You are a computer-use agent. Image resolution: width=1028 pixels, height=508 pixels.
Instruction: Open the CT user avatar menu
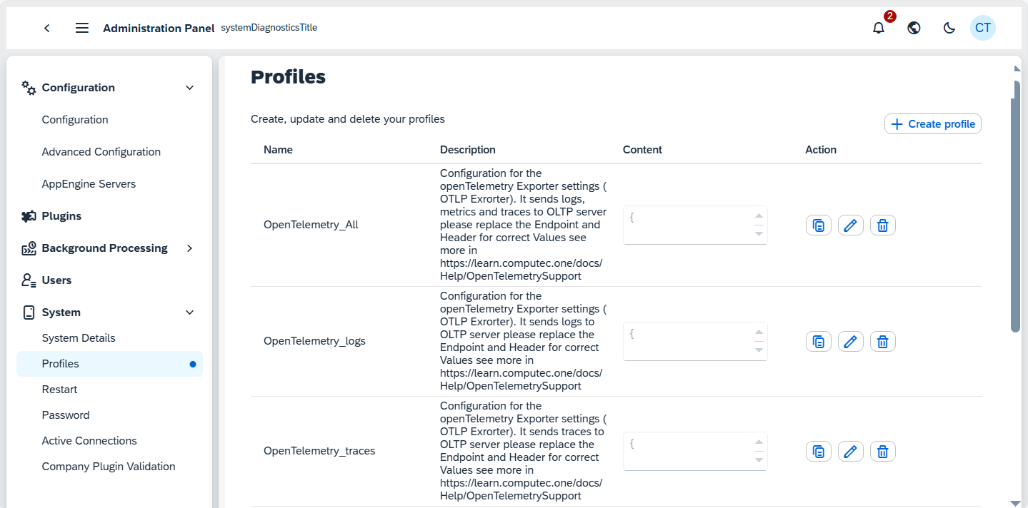pos(982,28)
